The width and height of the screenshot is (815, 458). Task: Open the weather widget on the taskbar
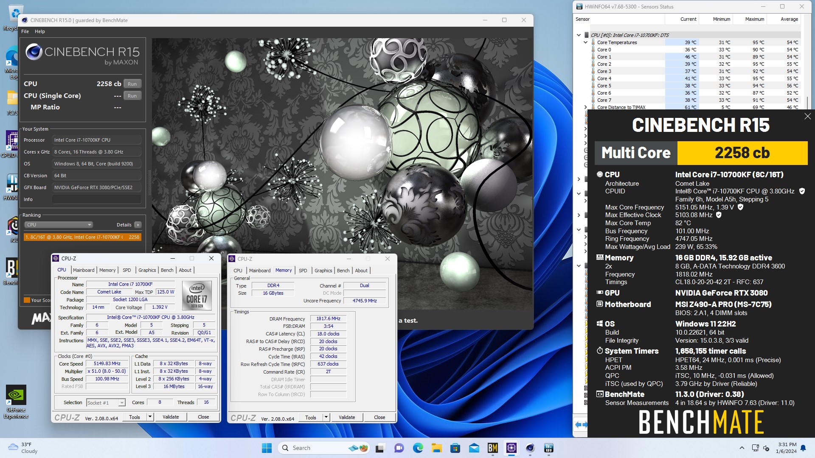point(23,448)
